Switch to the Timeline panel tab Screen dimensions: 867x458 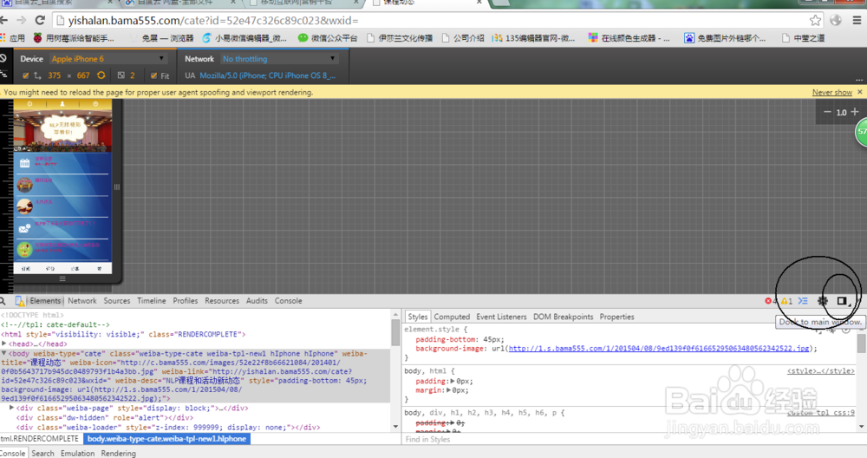coord(152,301)
